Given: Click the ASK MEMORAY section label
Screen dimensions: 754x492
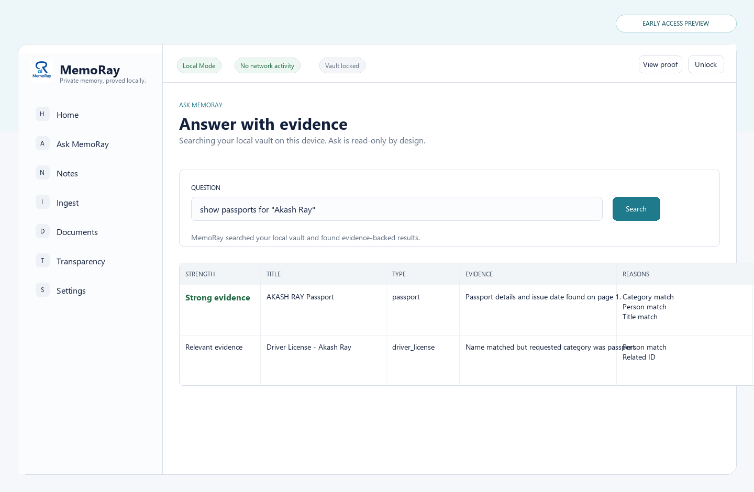Looking at the screenshot, I should click(201, 105).
